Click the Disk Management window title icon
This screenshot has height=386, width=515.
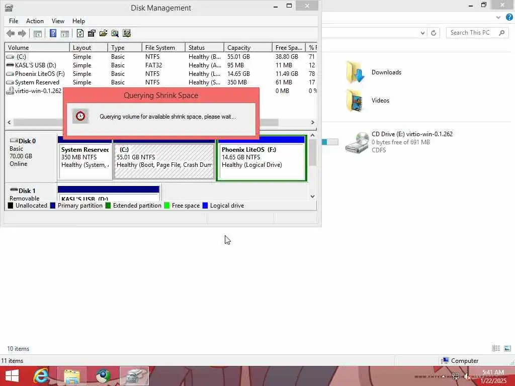[9, 7]
